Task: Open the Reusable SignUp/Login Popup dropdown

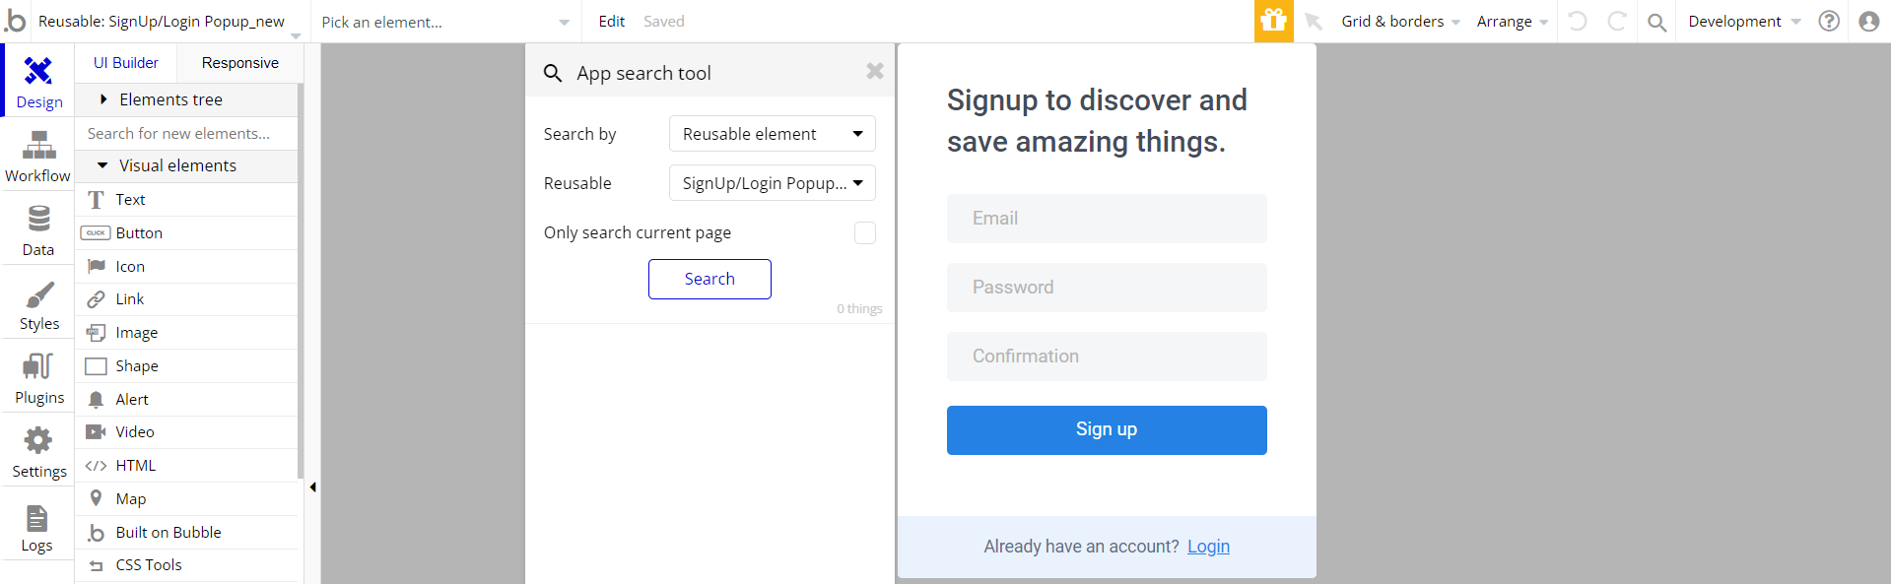Action: click(x=773, y=183)
